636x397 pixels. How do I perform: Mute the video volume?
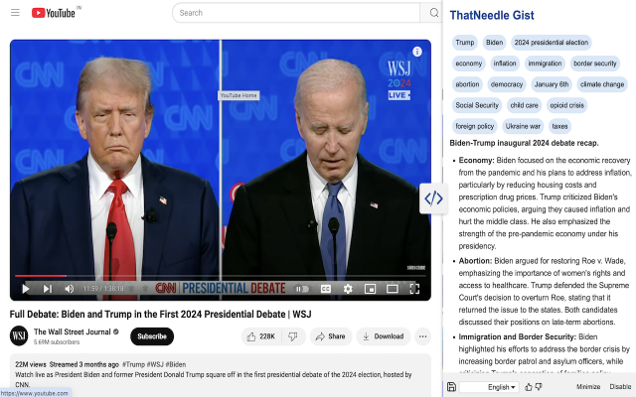[70, 289]
